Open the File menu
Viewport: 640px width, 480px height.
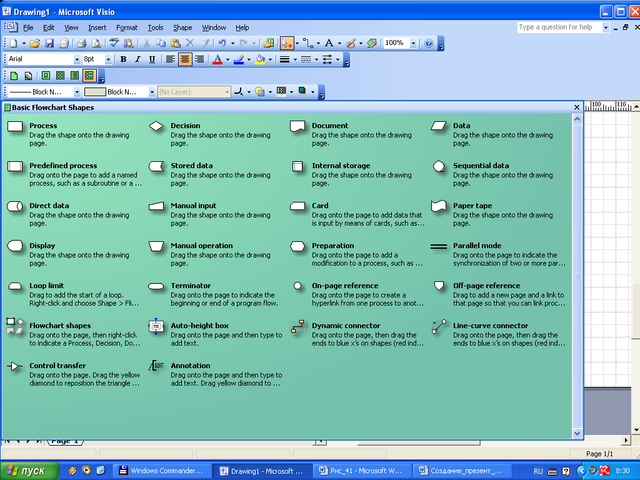point(28,27)
